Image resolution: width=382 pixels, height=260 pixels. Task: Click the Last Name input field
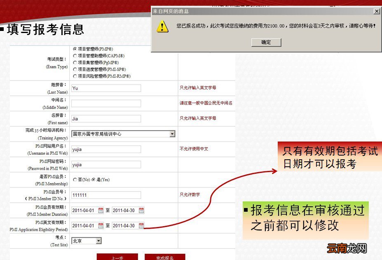106,88
